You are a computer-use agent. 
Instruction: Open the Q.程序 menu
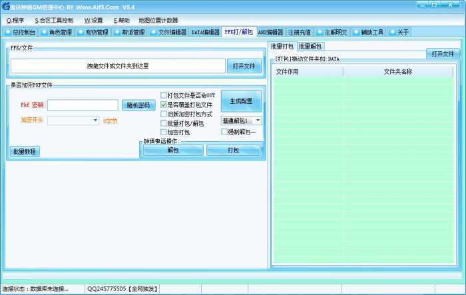click(x=15, y=20)
